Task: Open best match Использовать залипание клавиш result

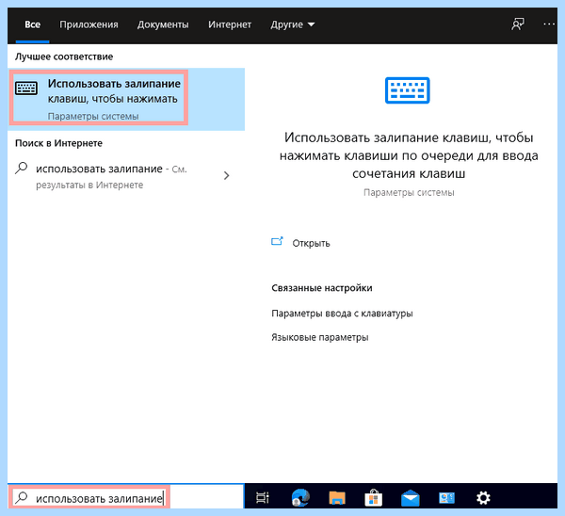Action: point(127,99)
